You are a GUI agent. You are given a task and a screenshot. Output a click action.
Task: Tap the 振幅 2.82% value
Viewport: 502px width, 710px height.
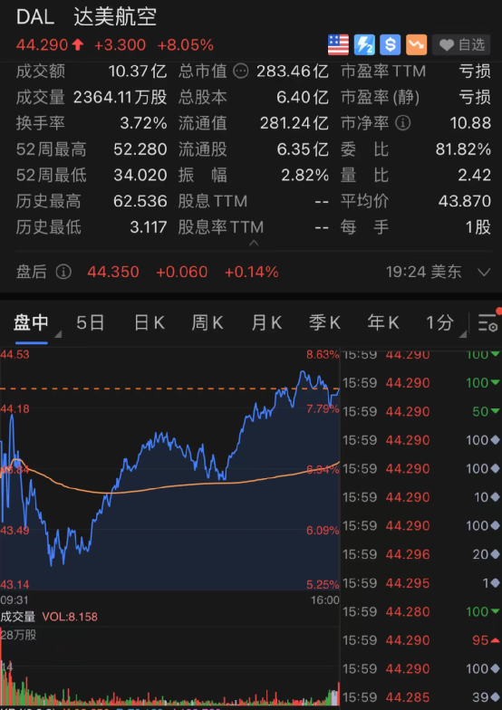304,175
